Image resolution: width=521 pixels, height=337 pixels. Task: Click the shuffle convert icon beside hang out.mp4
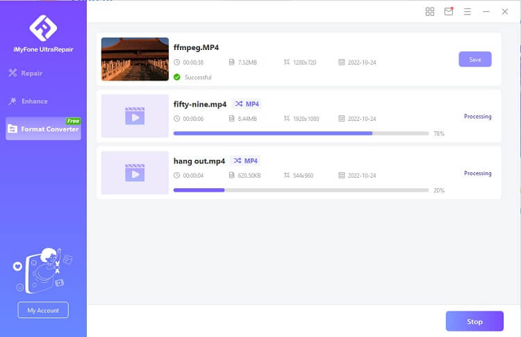click(x=238, y=161)
